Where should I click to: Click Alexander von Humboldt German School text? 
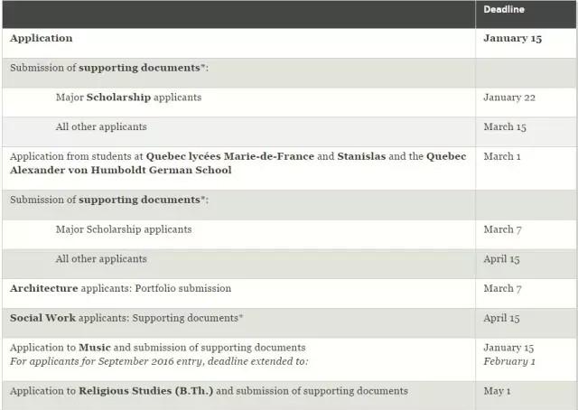[x=120, y=170]
